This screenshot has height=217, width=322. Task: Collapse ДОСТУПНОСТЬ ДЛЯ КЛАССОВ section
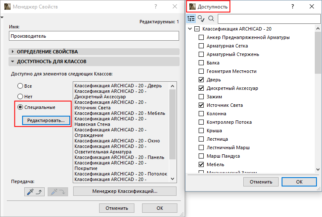pos(13,61)
